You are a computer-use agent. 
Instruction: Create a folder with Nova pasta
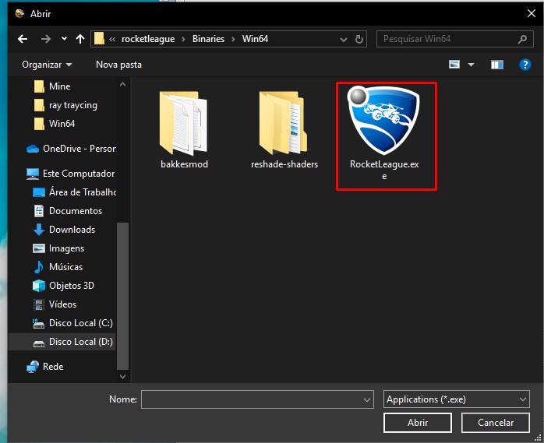[x=118, y=65]
